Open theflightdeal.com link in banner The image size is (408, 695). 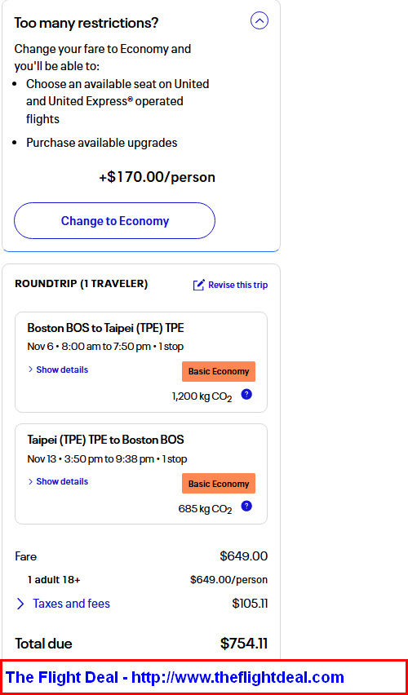[x=237, y=677]
